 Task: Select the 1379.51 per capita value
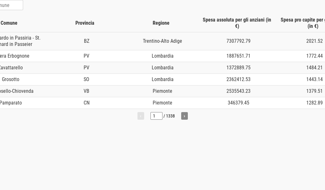coord(314,91)
